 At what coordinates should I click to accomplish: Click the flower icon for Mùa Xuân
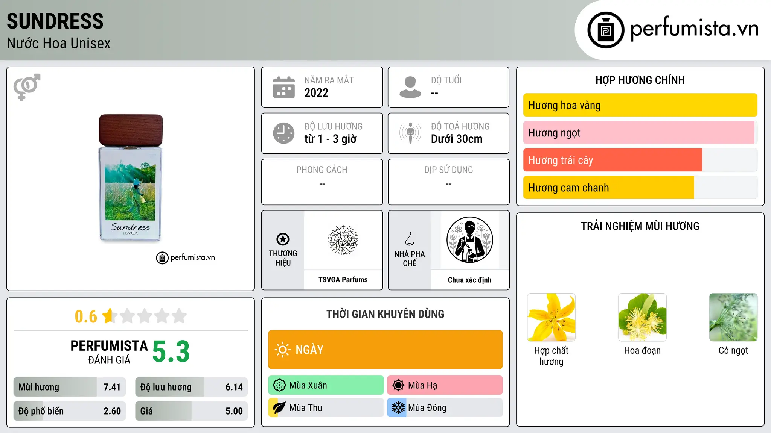[279, 385]
